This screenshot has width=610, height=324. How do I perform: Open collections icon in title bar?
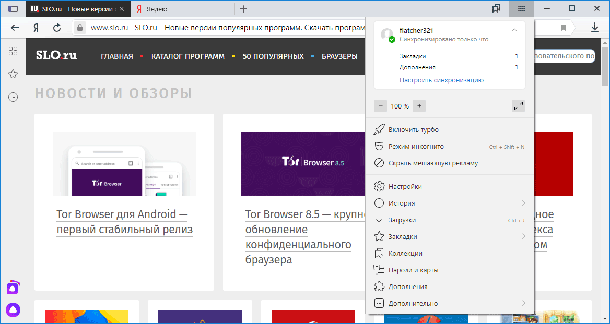496,8
